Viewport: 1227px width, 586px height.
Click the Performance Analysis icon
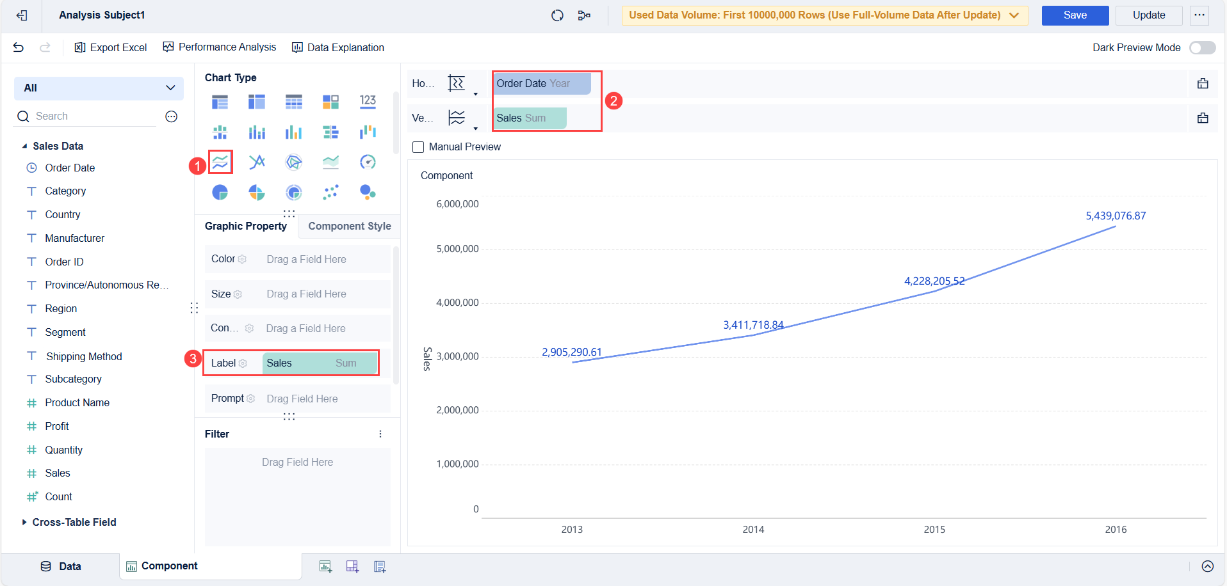(x=168, y=47)
